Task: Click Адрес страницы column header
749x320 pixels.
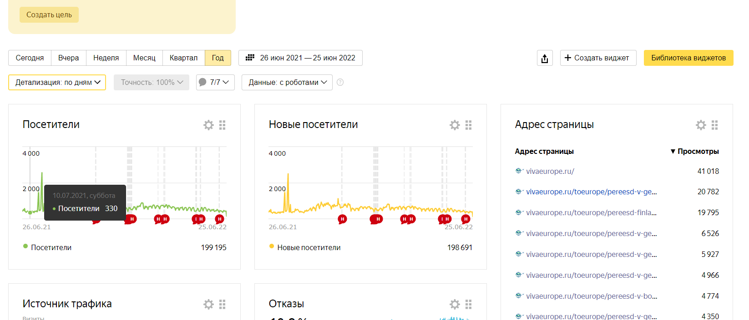Action: 544,151
